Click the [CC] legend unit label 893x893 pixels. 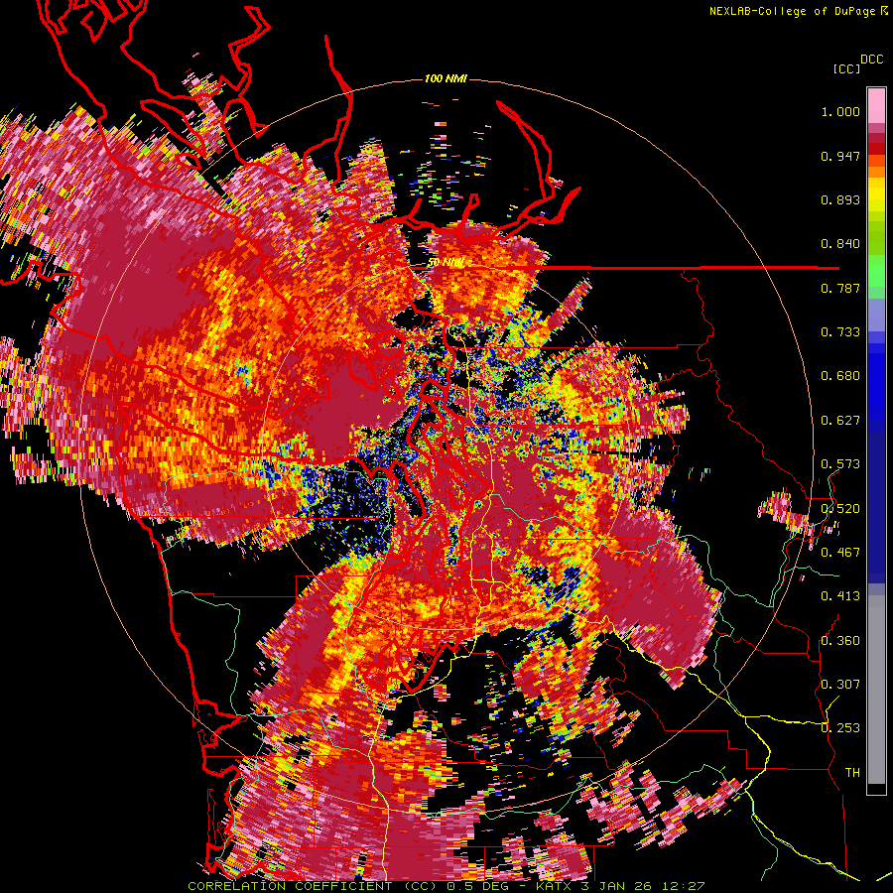point(846,68)
